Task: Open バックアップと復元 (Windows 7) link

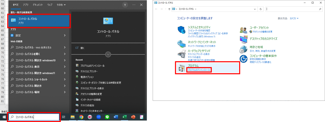Action: pos(201,36)
